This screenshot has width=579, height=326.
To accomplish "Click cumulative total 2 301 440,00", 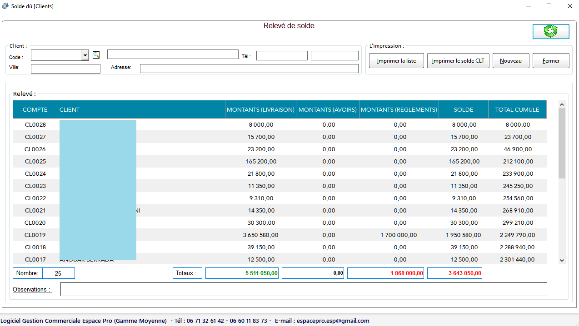I will tap(517, 259).
